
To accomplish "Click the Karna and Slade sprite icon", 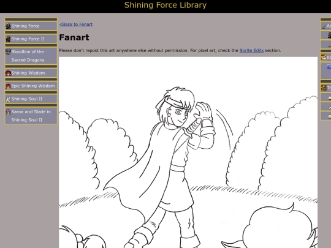I will tap(8, 112).
